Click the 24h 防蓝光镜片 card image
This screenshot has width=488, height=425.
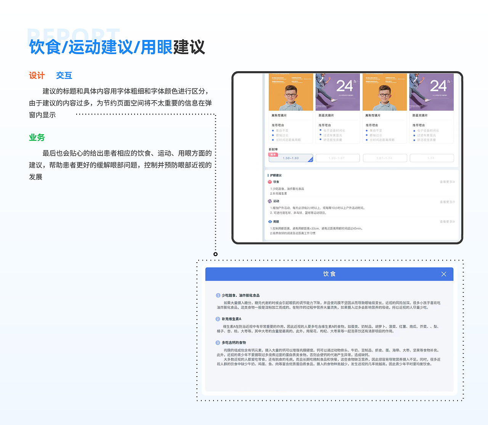338,91
